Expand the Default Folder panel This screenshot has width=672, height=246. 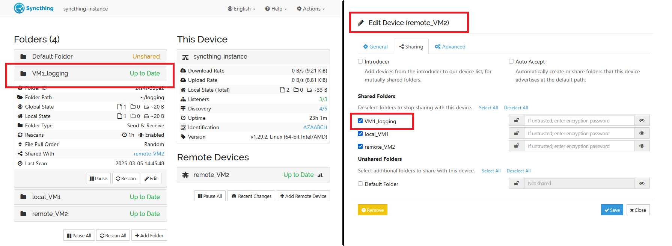point(90,56)
